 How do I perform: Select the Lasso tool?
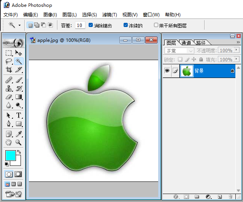pos(8,61)
